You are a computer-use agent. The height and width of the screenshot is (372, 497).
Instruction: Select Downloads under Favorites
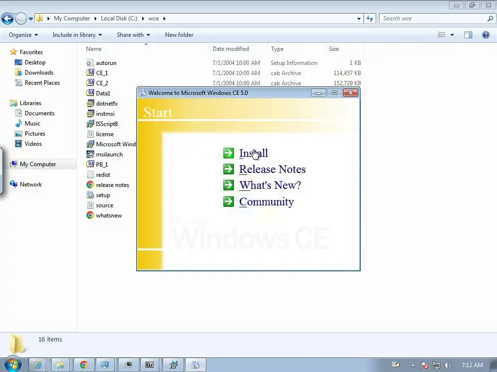coord(34,73)
